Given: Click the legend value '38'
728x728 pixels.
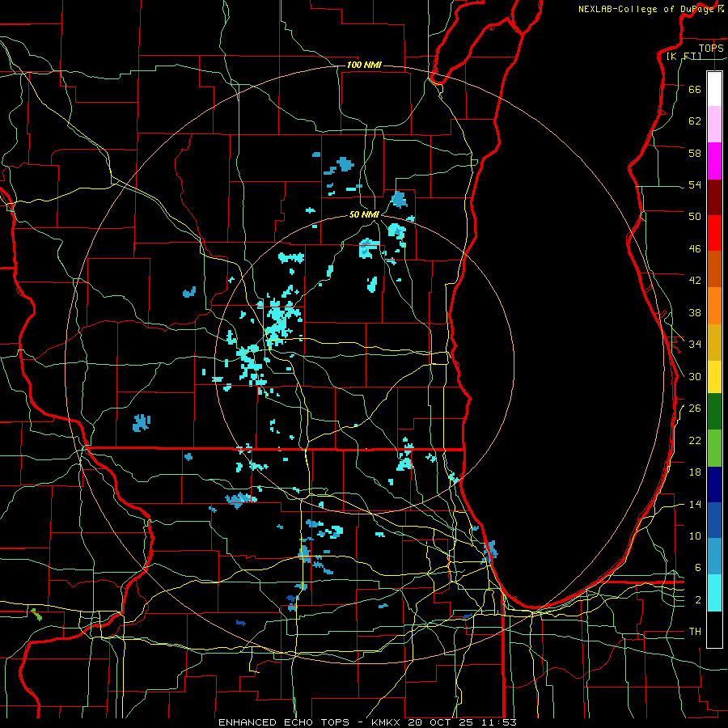Looking at the screenshot, I should click(x=695, y=312).
